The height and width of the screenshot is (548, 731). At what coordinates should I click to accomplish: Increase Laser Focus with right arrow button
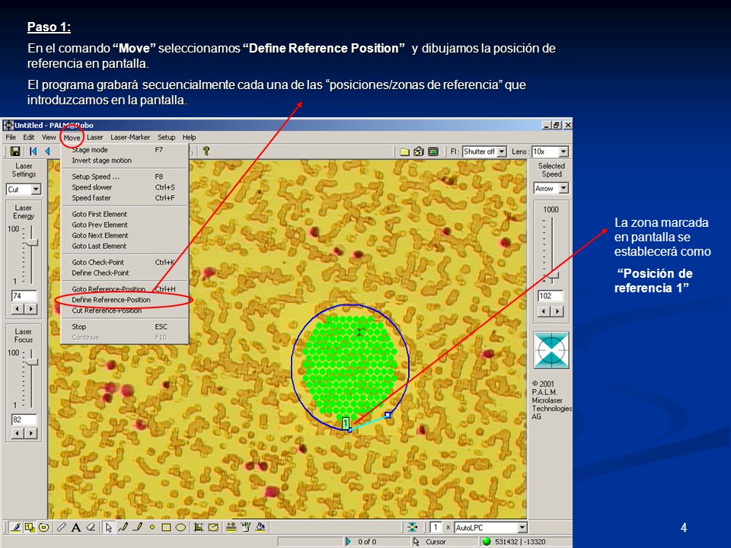(30, 433)
